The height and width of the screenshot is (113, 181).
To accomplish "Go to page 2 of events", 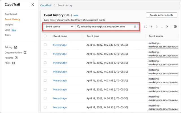I will click(x=157, y=27).
